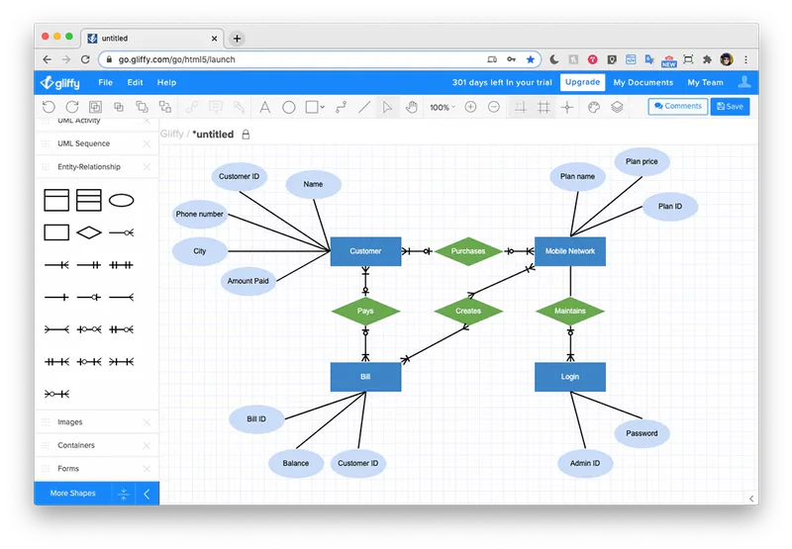Select the Customer entity on the canvas
The image size is (792, 549).
point(365,251)
